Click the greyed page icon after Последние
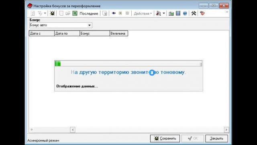The height and width of the screenshot is (145, 257). (x=105, y=13)
